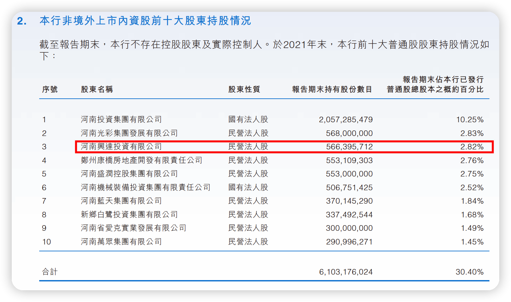Click share count 370,145,290

pyautogui.click(x=349, y=201)
